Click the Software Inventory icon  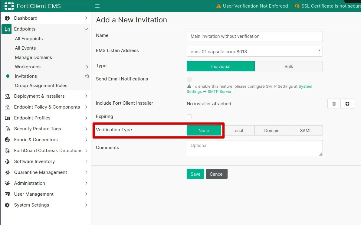[7, 161]
